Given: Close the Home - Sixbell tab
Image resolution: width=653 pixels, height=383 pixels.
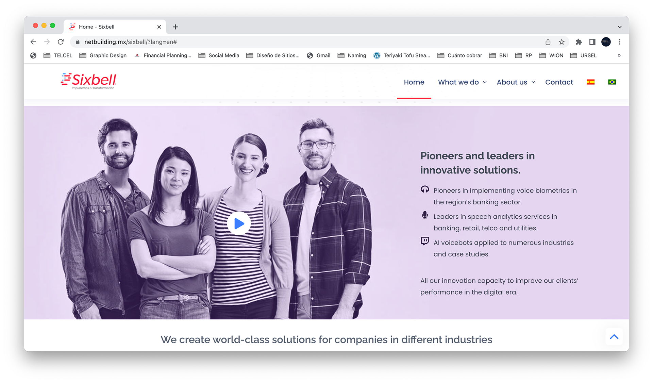Looking at the screenshot, I should pyautogui.click(x=159, y=27).
